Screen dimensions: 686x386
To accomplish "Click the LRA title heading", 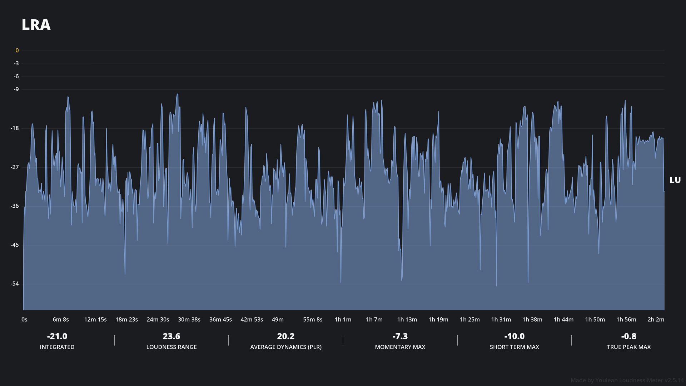I will pos(36,25).
